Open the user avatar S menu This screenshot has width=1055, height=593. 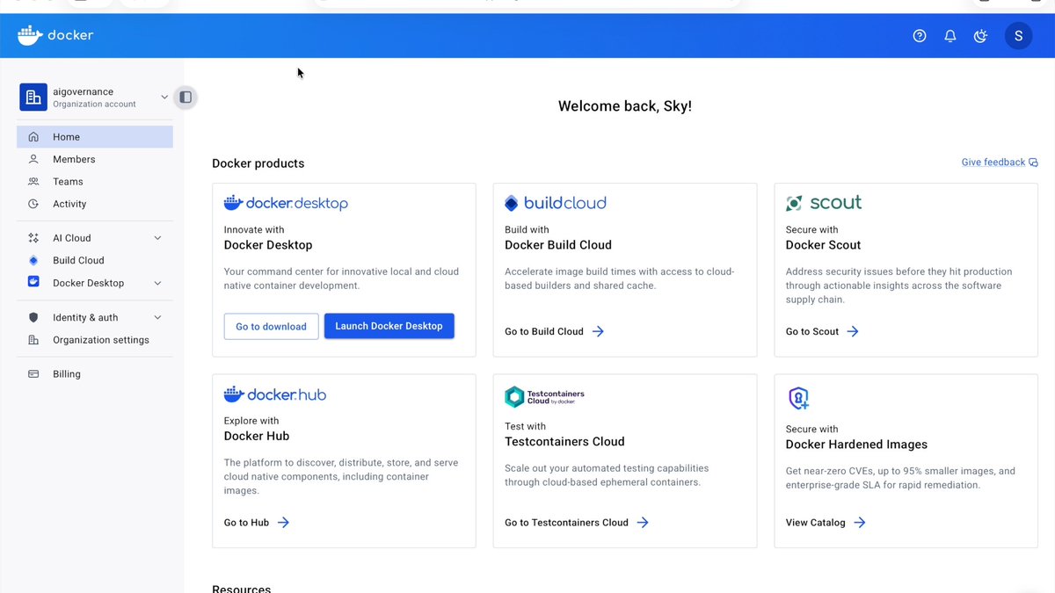point(1018,36)
